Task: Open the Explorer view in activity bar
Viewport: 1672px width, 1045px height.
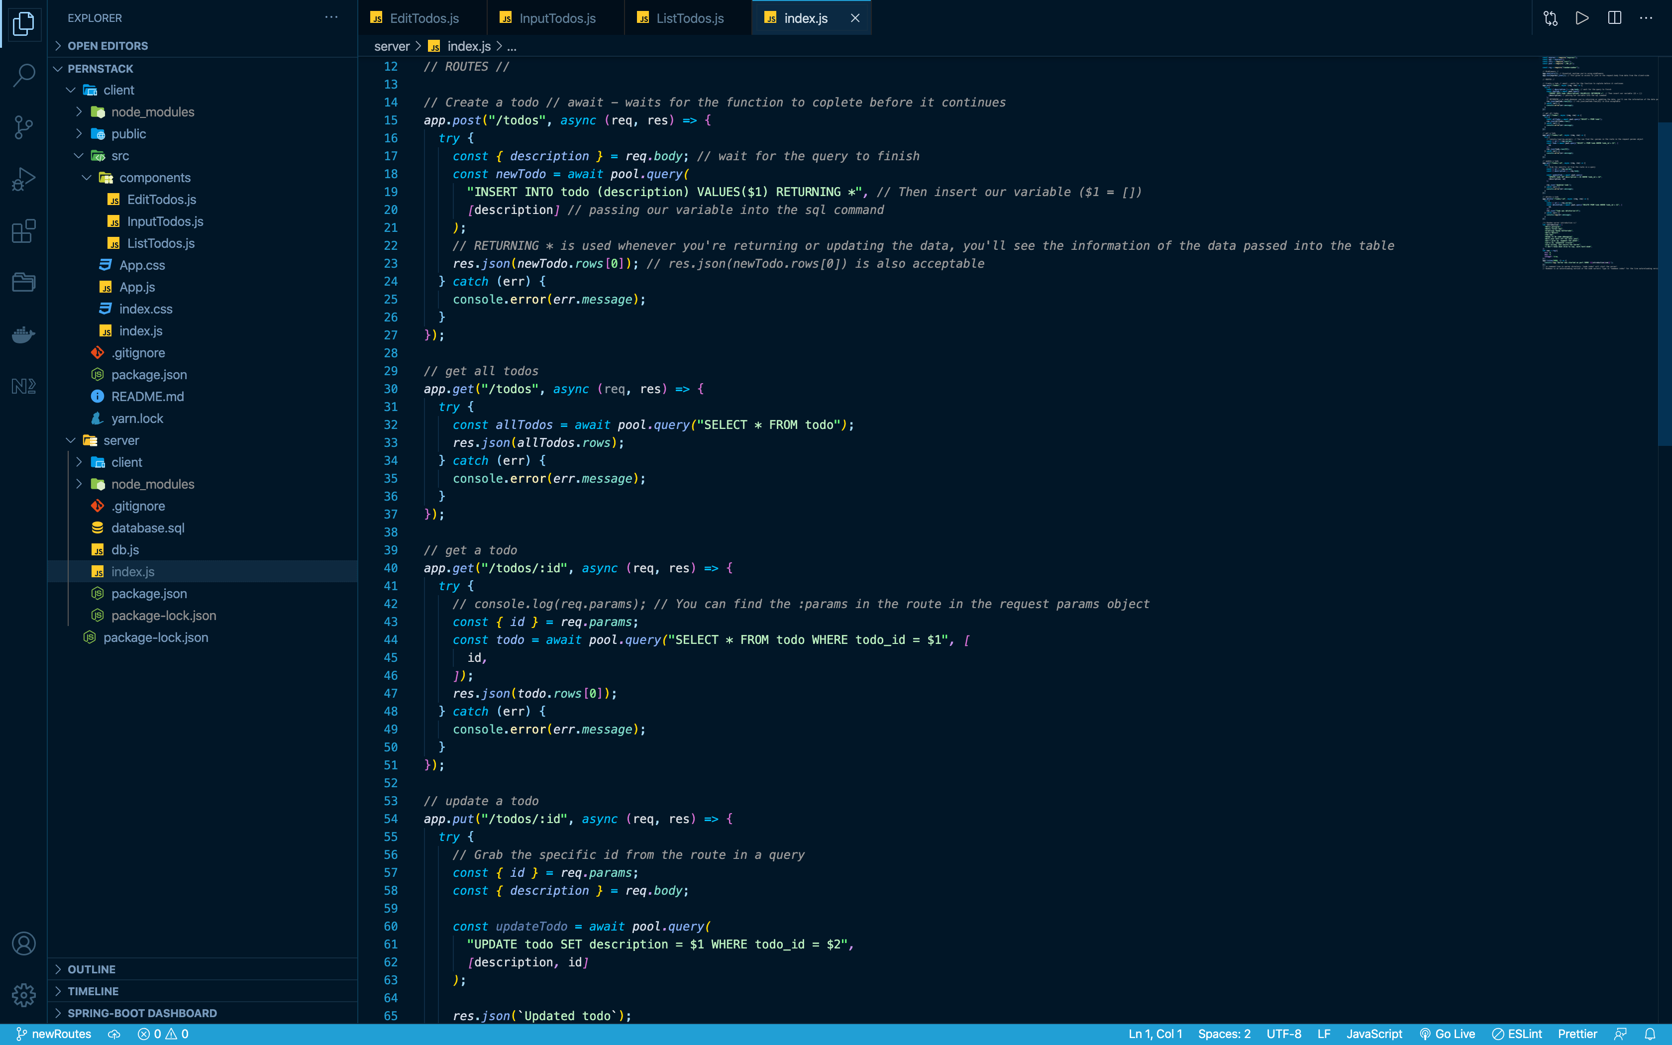Action: pos(23,24)
